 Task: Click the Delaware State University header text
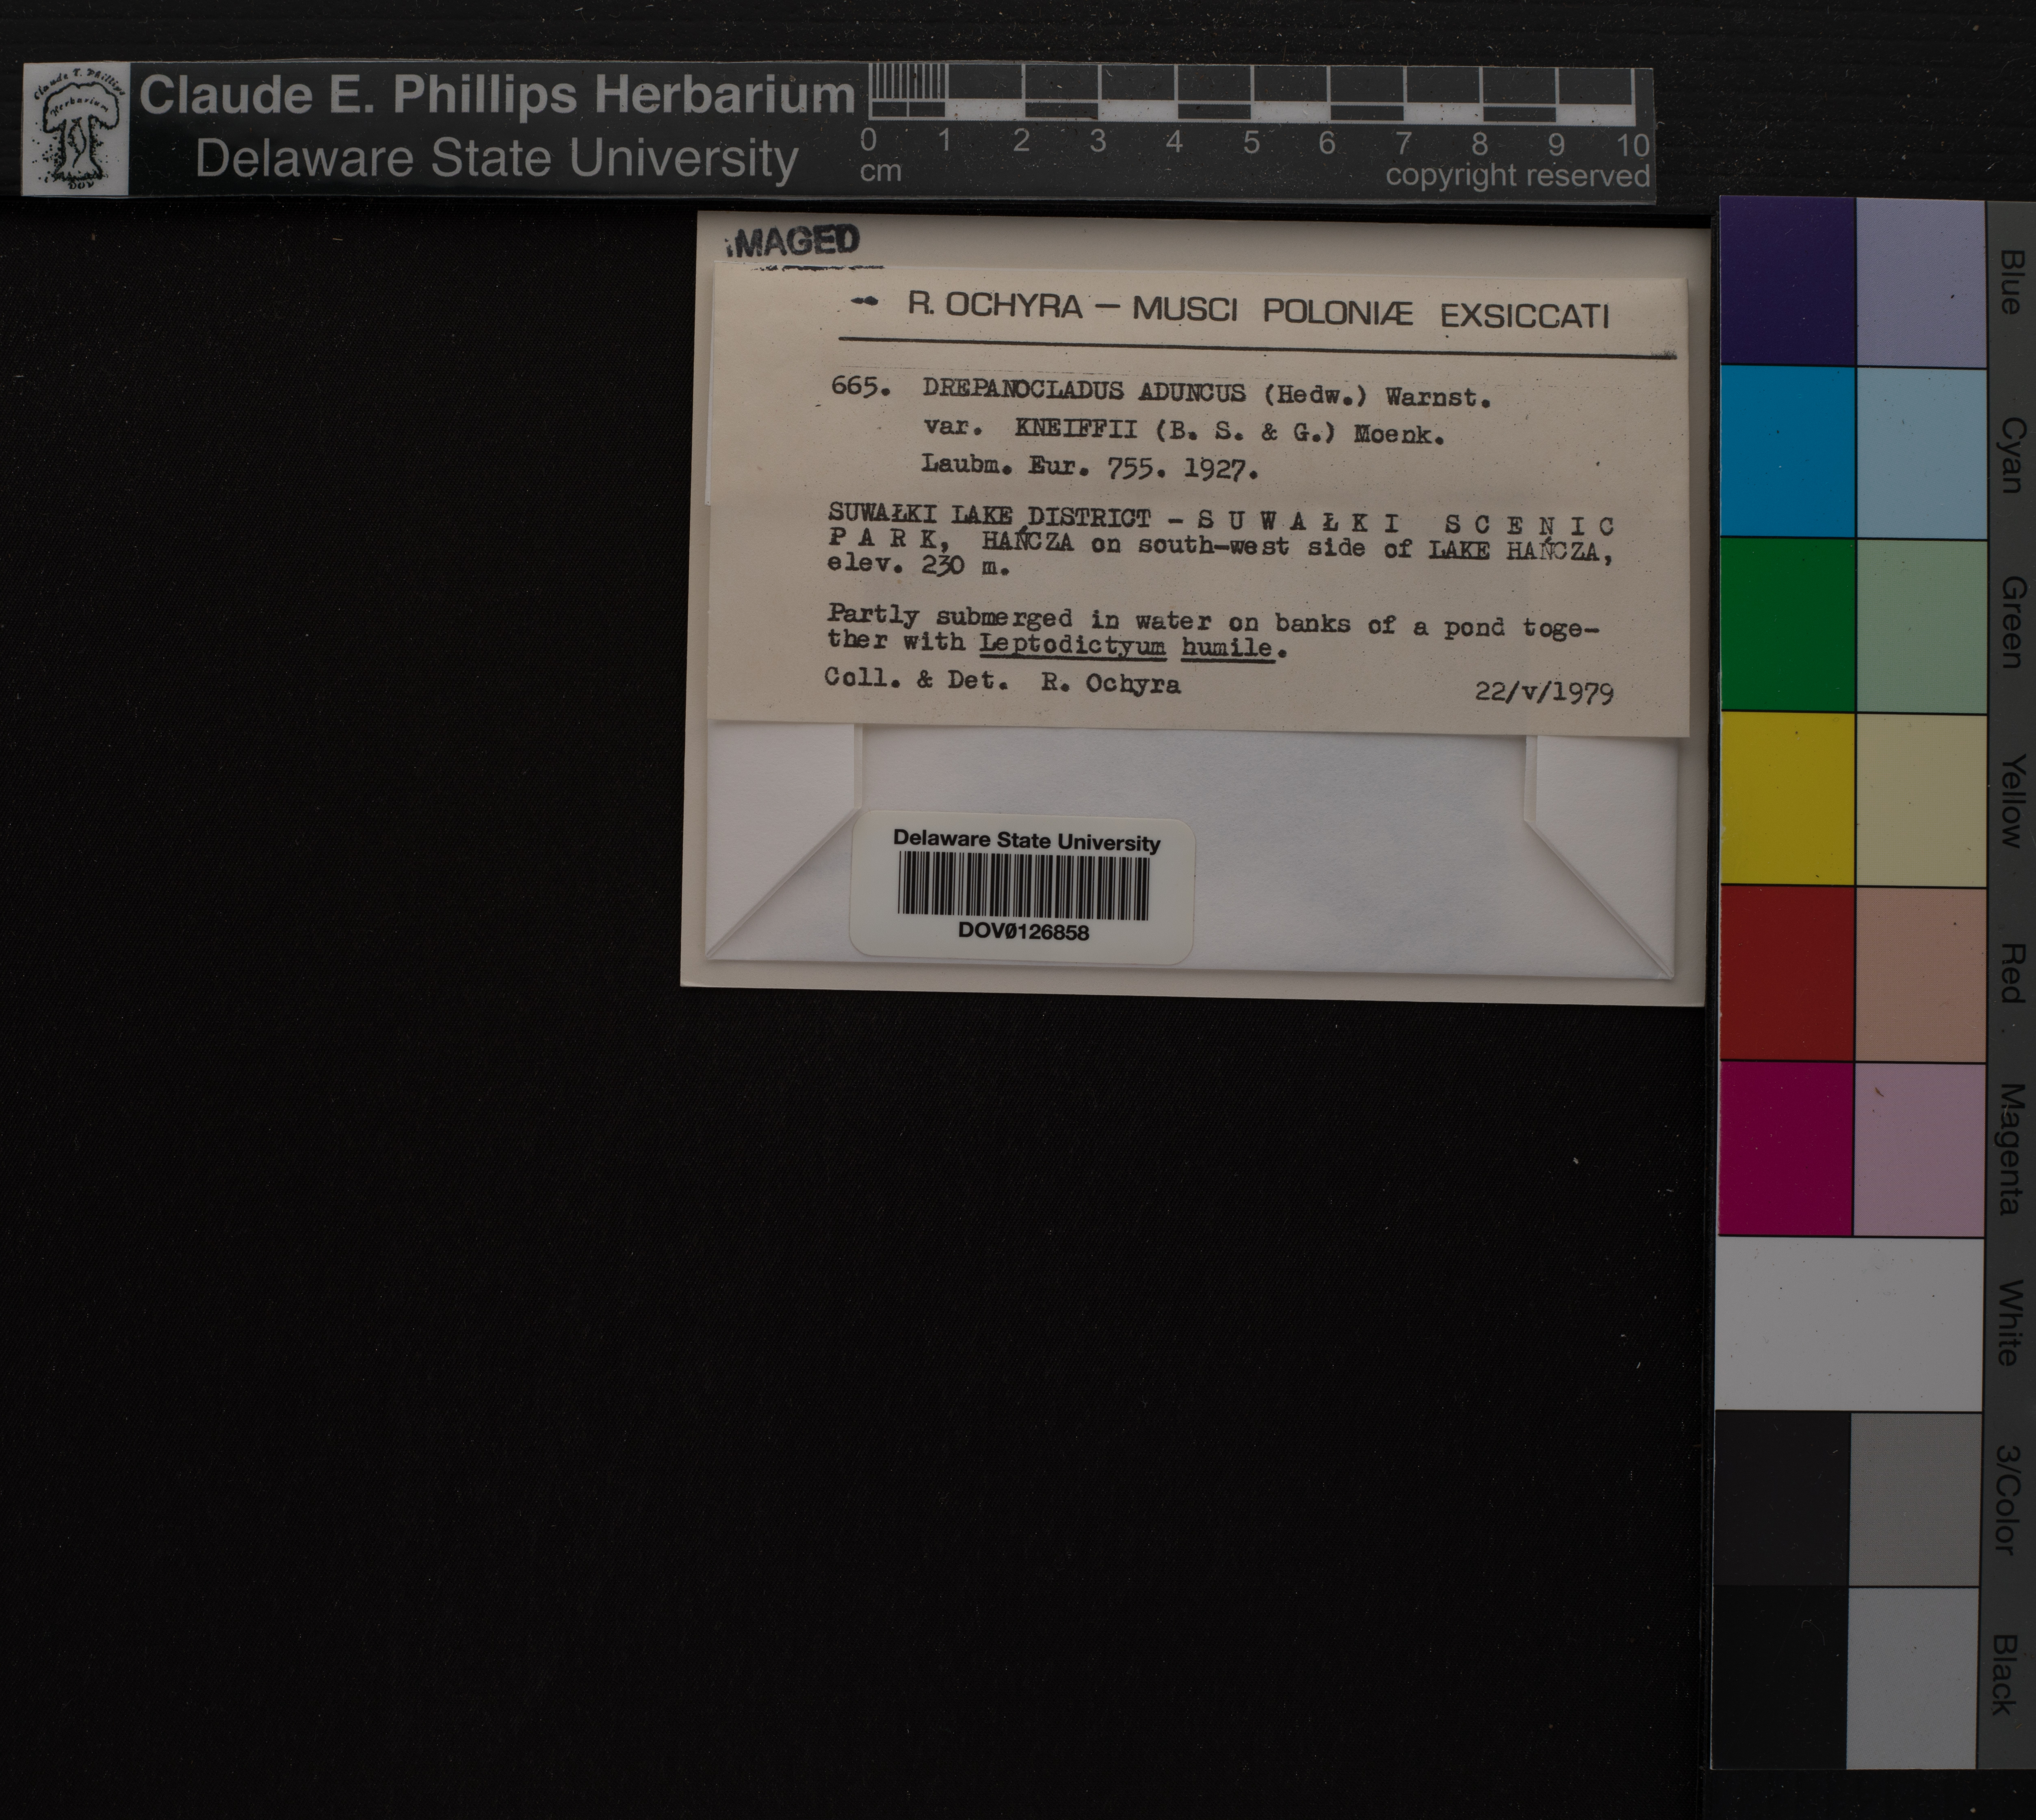497,159
